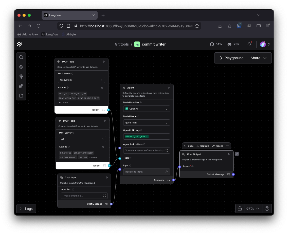Click the edit pencil beside Chat Output node
This screenshot has width=288, height=234.
(x=237, y=154)
